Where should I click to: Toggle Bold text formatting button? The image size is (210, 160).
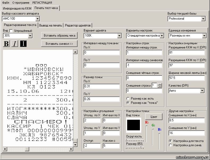click(x=6, y=43)
